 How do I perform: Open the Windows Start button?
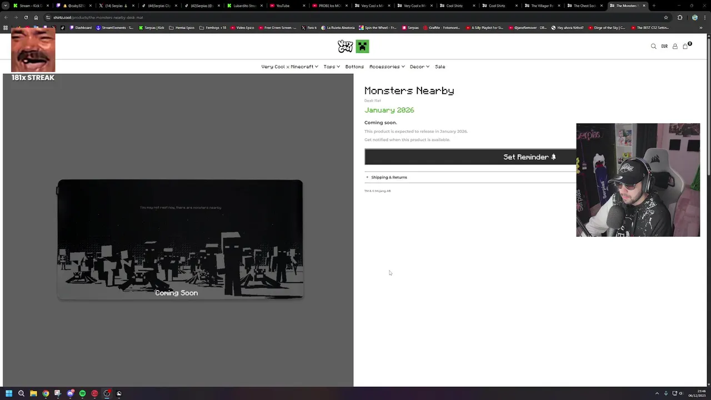(9, 393)
